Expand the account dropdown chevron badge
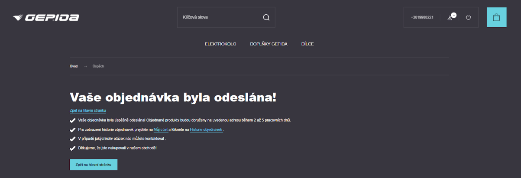The image size is (521, 178). point(454,15)
